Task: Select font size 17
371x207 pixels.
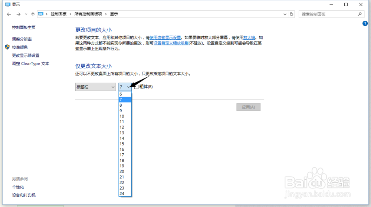Action: pos(125,155)
